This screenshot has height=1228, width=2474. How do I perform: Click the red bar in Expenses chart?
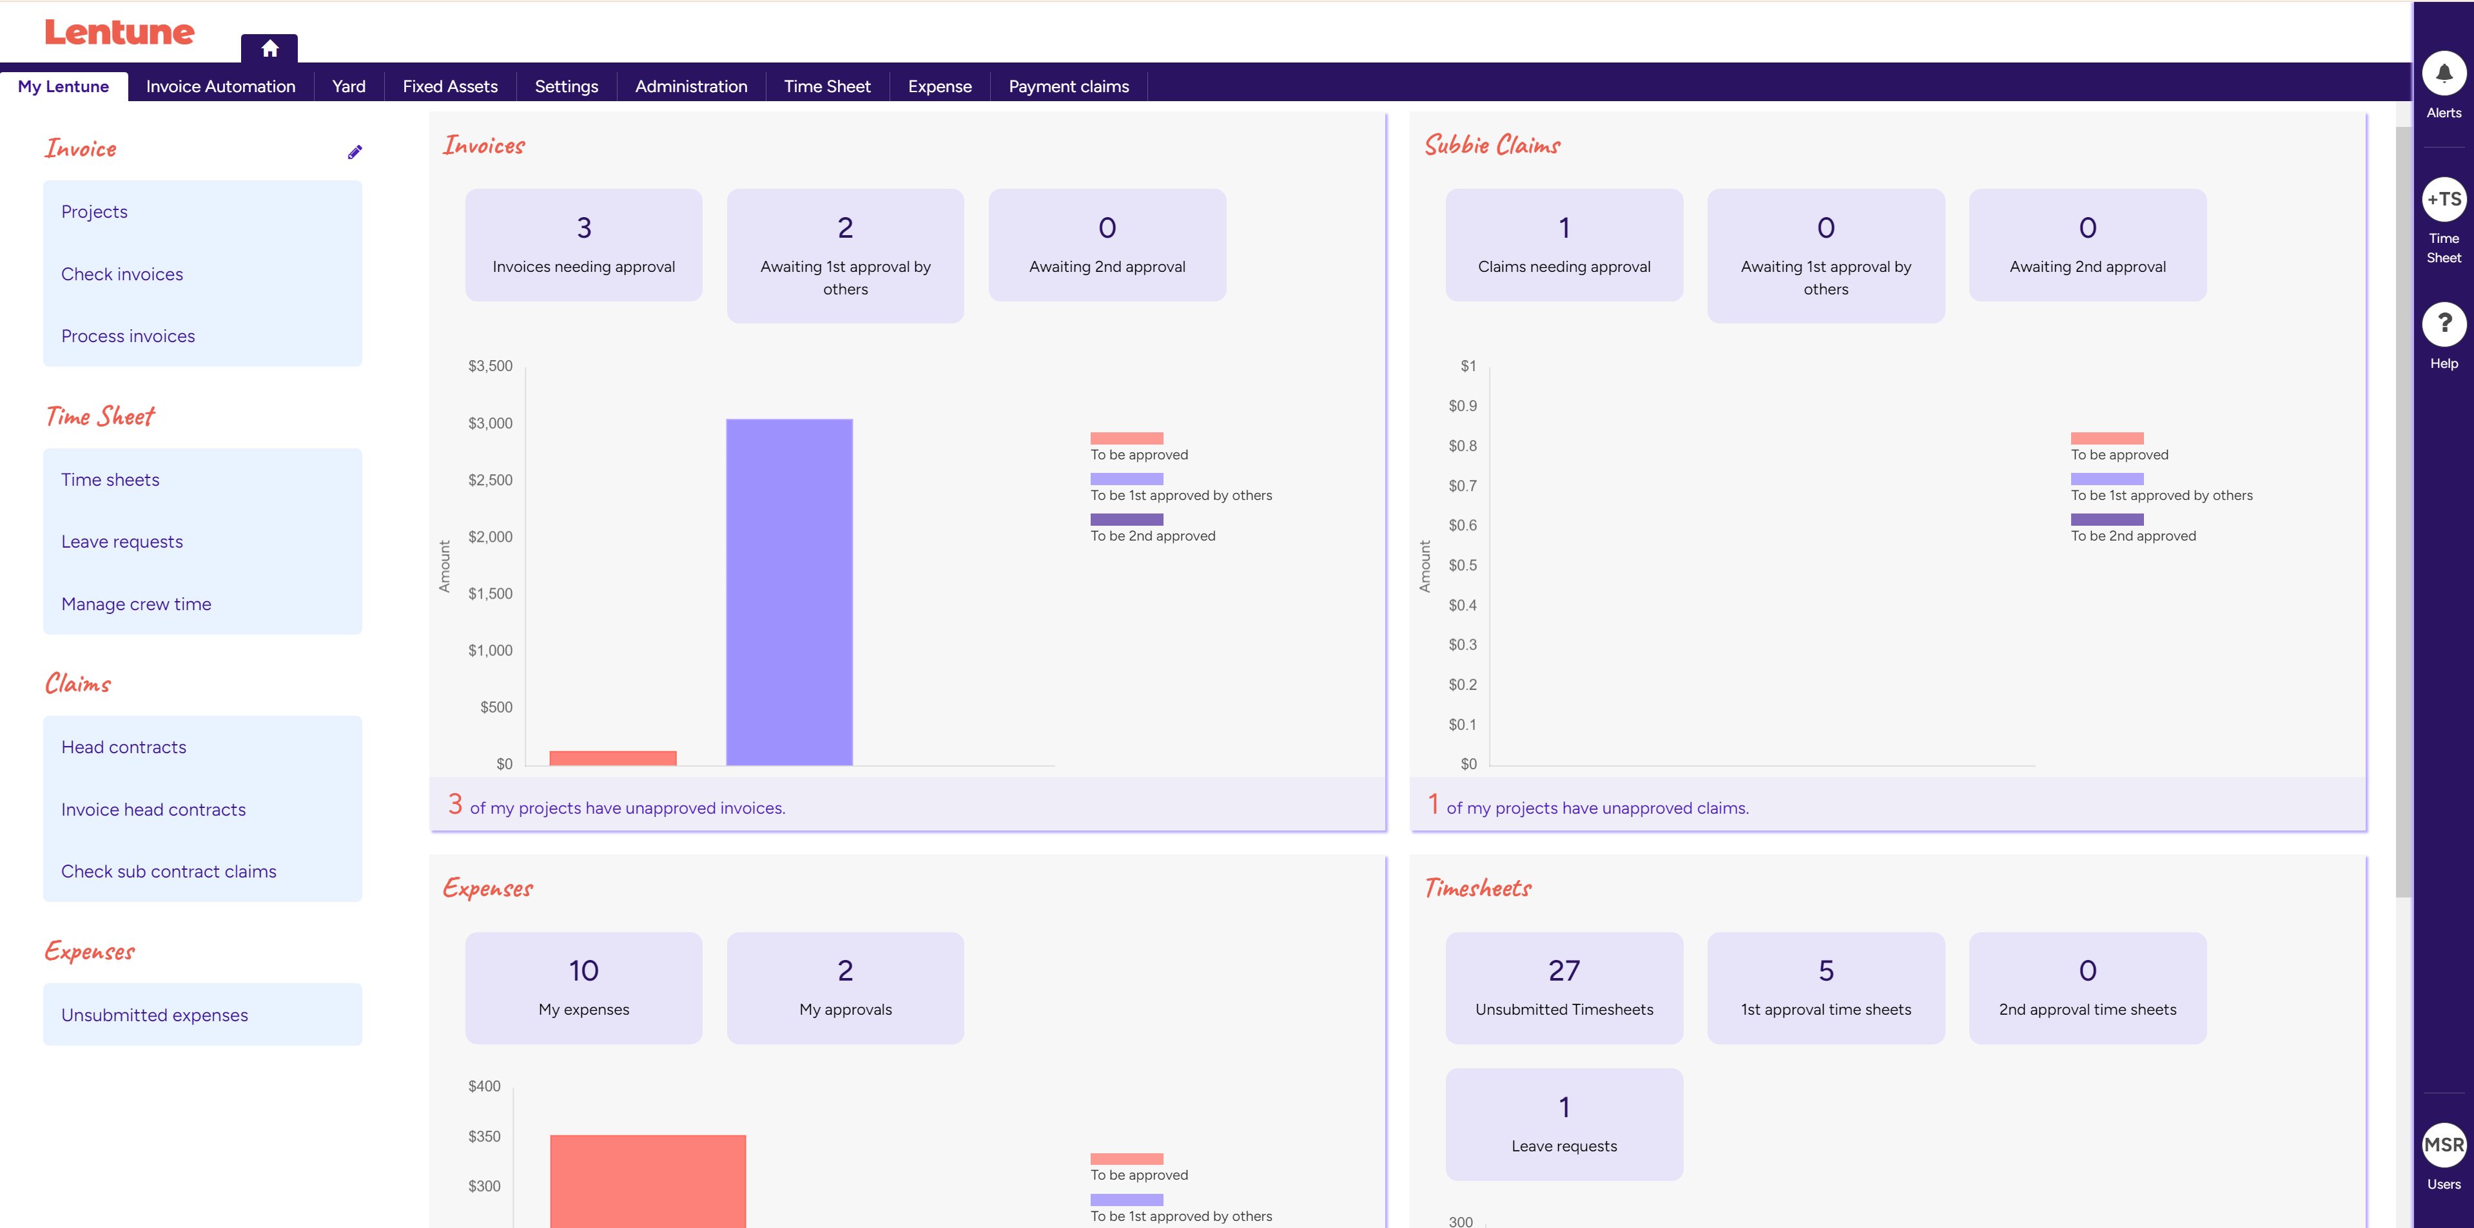point(648,1181)
